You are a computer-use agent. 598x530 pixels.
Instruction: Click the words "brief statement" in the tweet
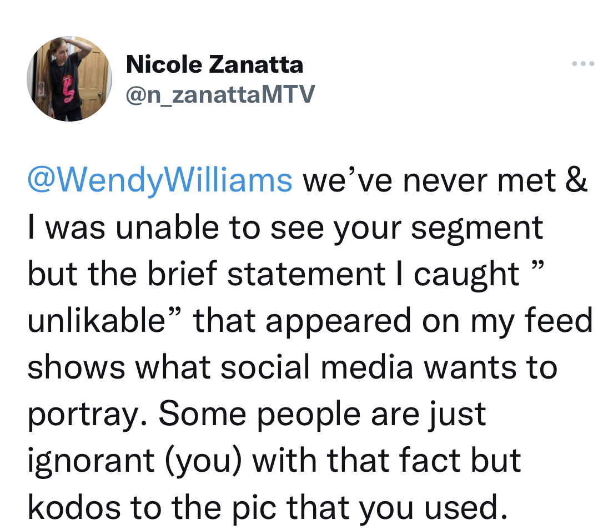266,274
